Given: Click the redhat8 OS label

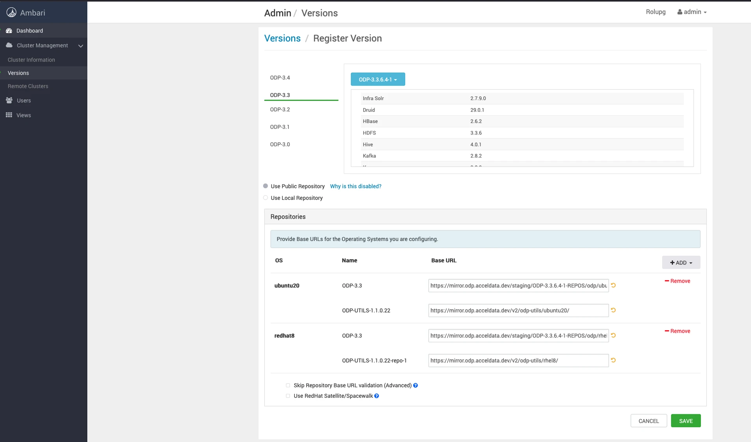Looking at the screenshot, I should coord(284,336).
